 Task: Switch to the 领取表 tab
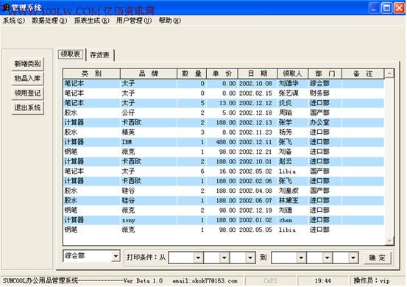pyautogui.click(x=71, y=54)
